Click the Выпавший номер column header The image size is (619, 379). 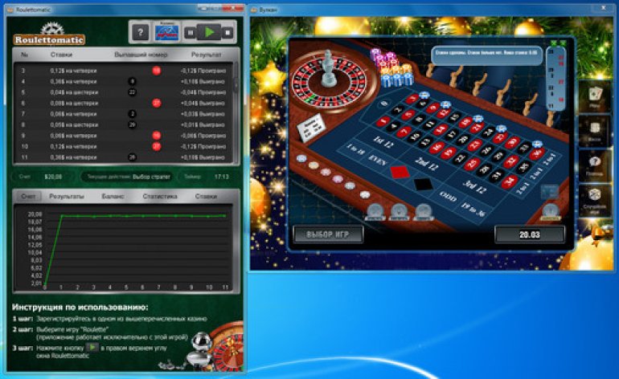(141, 55)
